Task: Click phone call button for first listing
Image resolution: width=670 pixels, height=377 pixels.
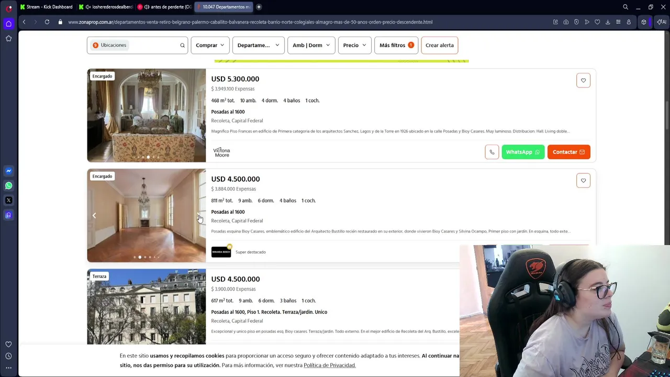Action: [x=492, y=152]
